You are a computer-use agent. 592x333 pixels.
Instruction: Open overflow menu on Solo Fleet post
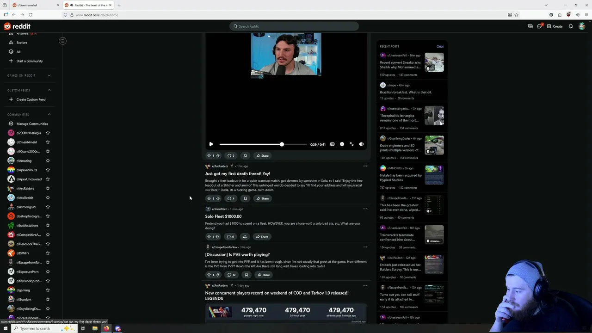click(x=365, y=209)
